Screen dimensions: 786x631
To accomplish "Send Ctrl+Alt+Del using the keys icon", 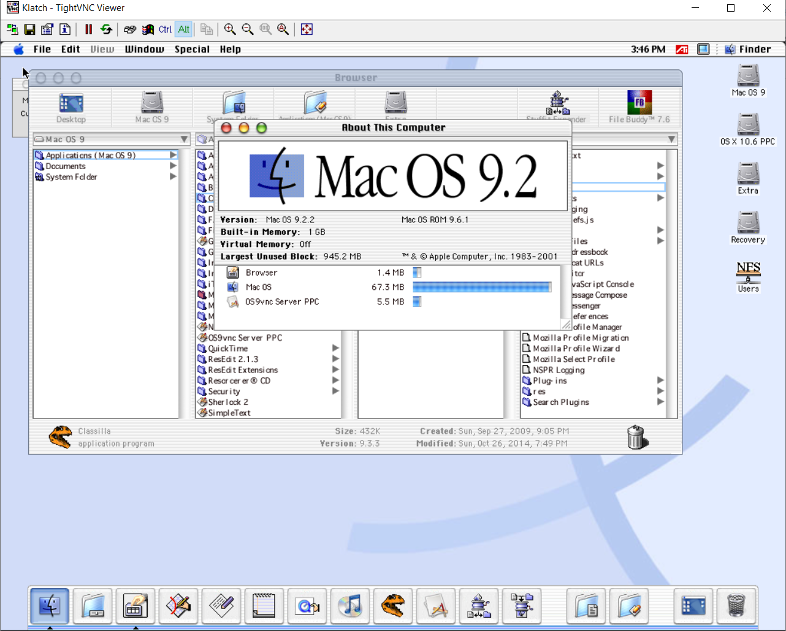I will [129, 29].
